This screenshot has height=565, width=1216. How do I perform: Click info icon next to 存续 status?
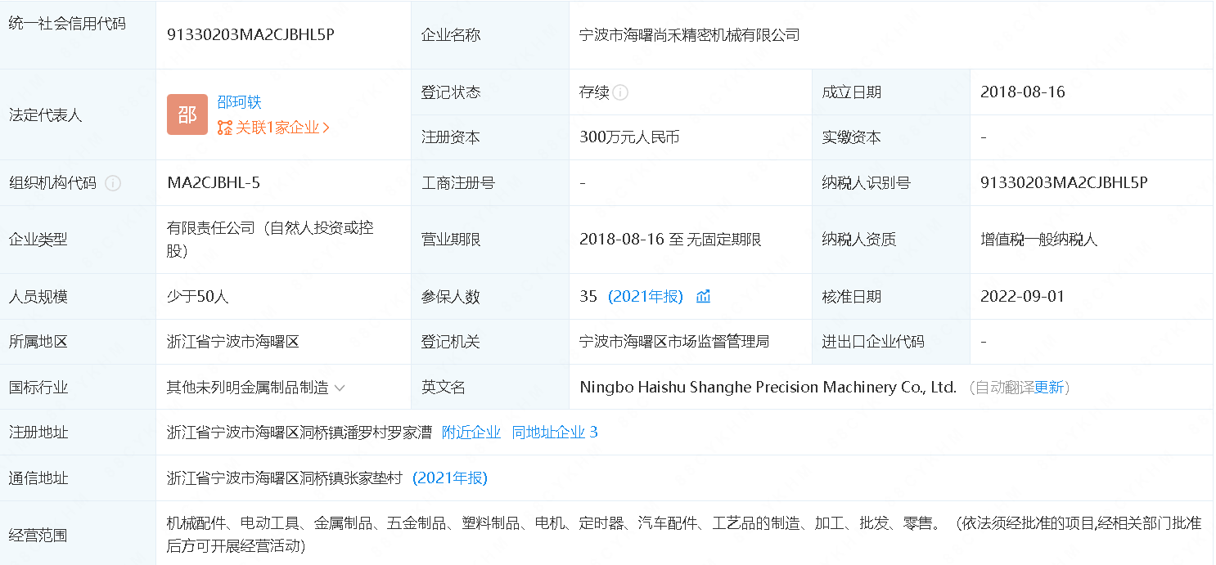[620, 92]
